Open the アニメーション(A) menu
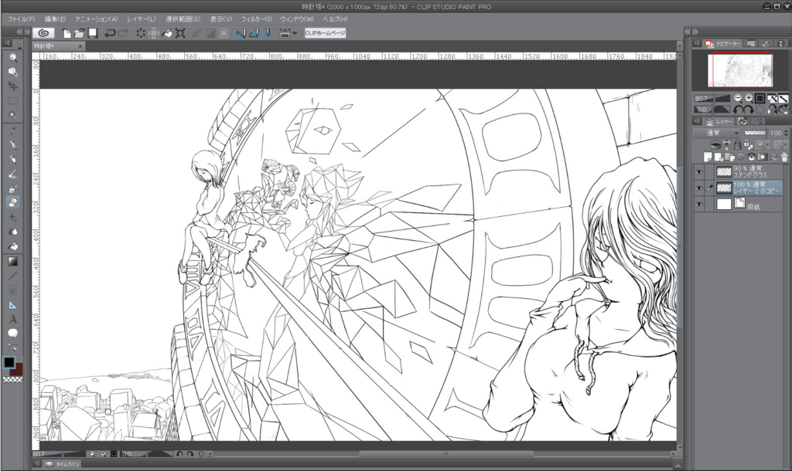 point(97,19)
